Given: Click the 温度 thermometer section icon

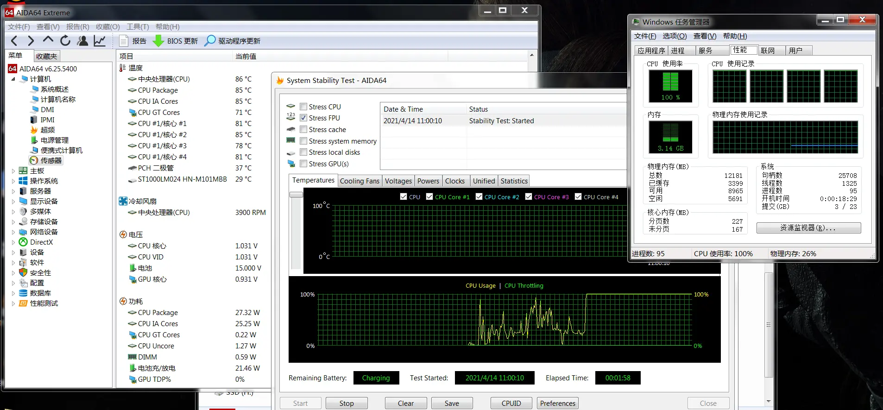Looking at the screenshot, I should click(123, 68).
